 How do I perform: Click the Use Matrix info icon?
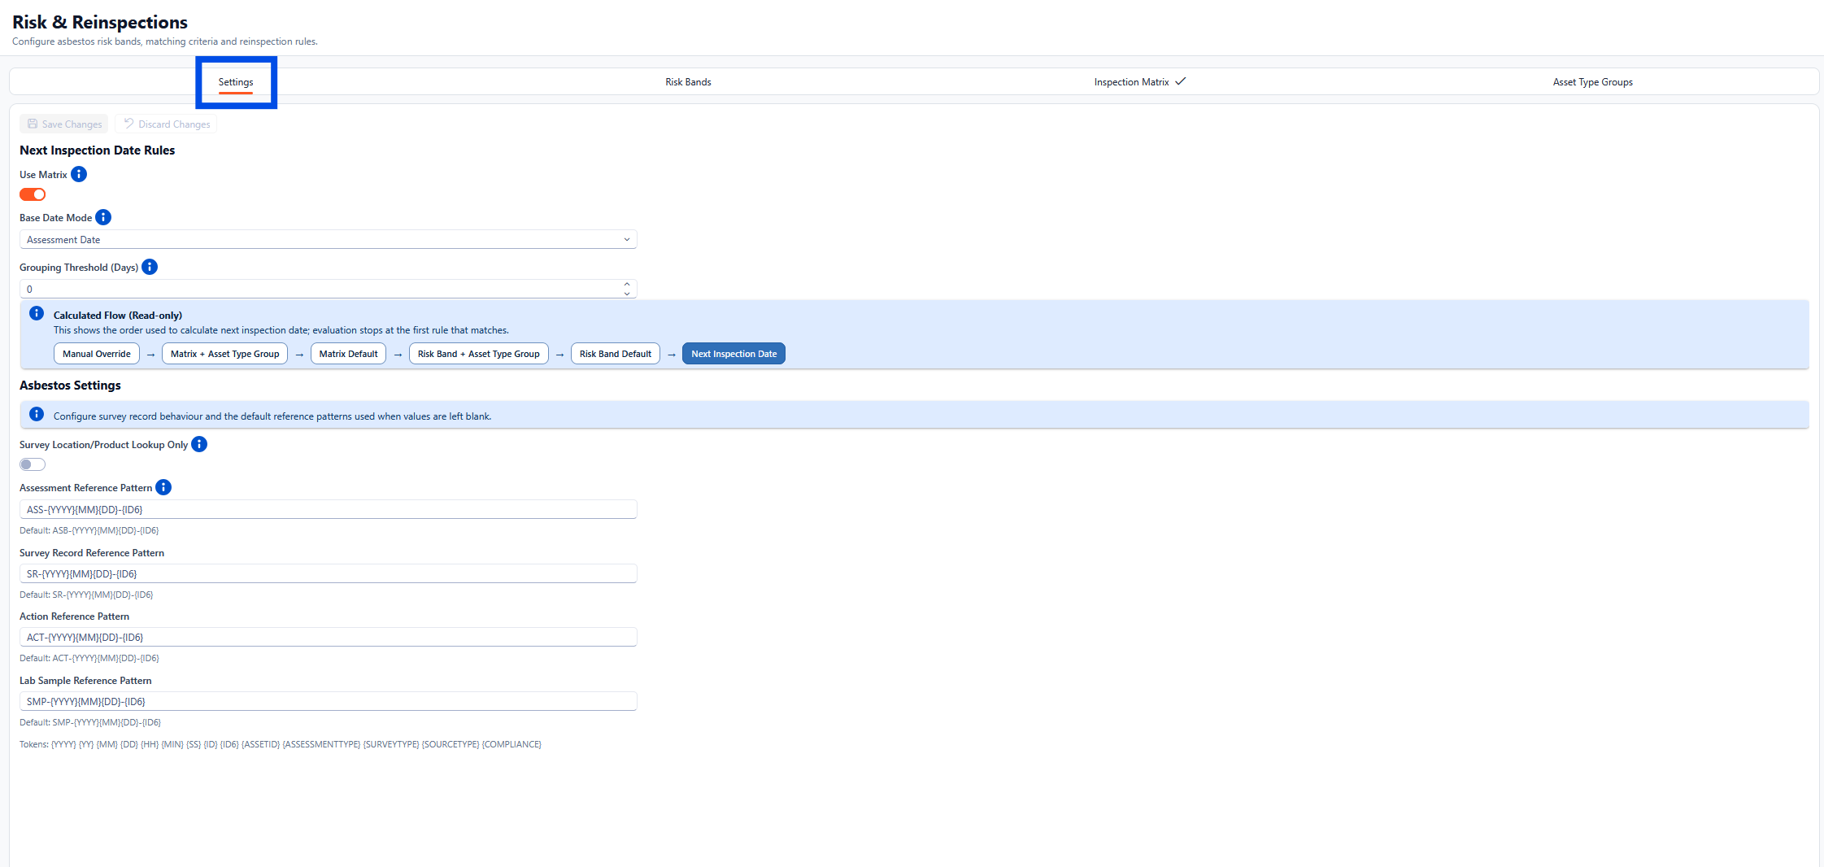79,174
